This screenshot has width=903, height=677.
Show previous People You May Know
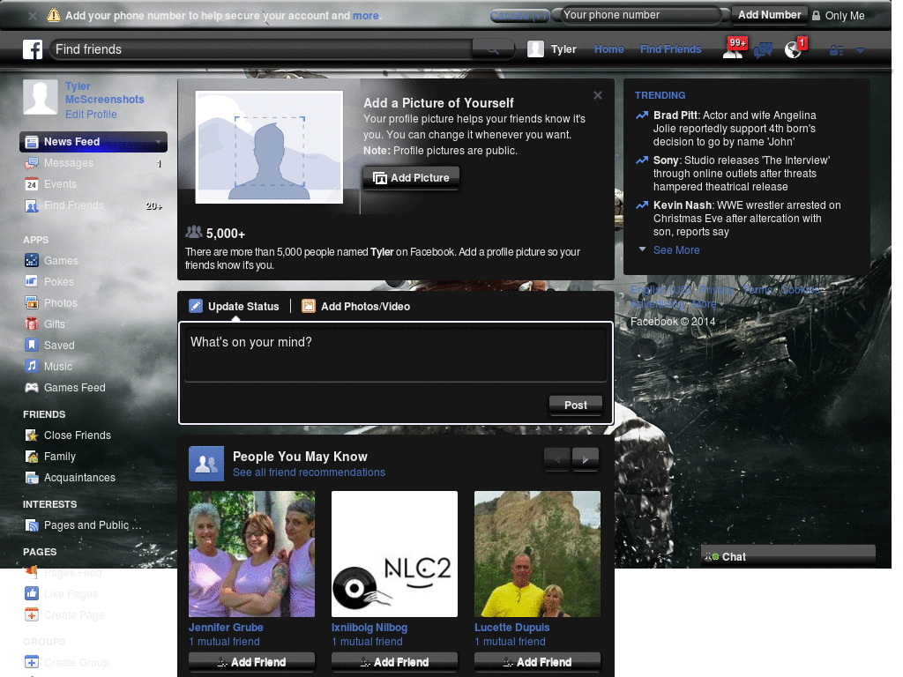coord(557,459)
